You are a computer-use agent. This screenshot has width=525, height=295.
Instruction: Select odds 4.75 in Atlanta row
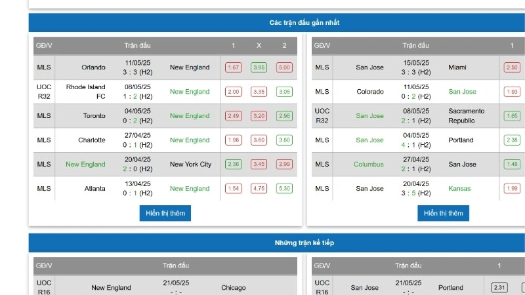click(x=259, y=188)
